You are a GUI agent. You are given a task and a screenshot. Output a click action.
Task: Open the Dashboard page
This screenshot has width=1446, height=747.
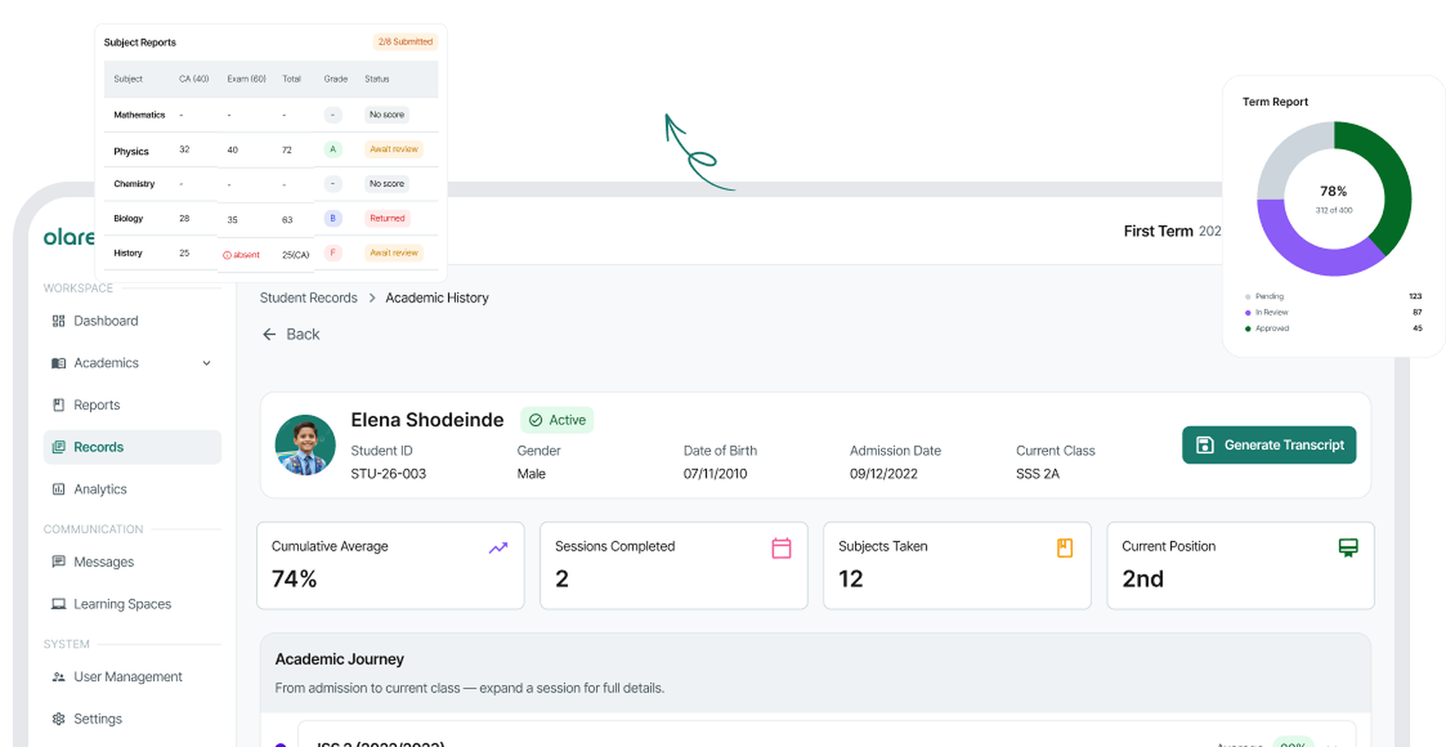point(133,321)
